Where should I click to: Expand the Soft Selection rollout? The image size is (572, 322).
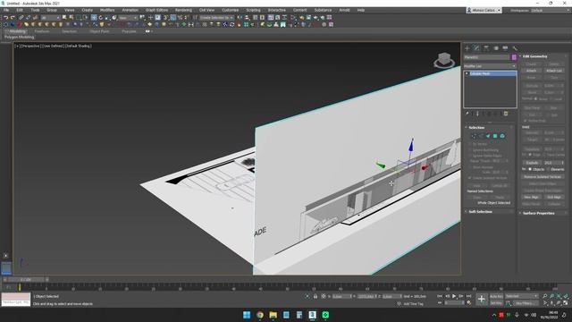pyautogui.click(x=480, y=212)
